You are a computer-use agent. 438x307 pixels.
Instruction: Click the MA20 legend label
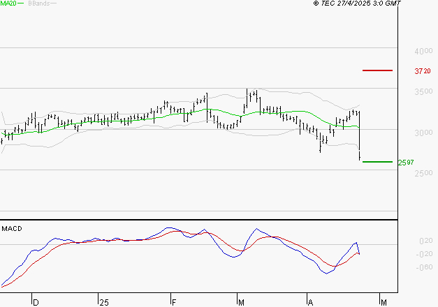8,3
